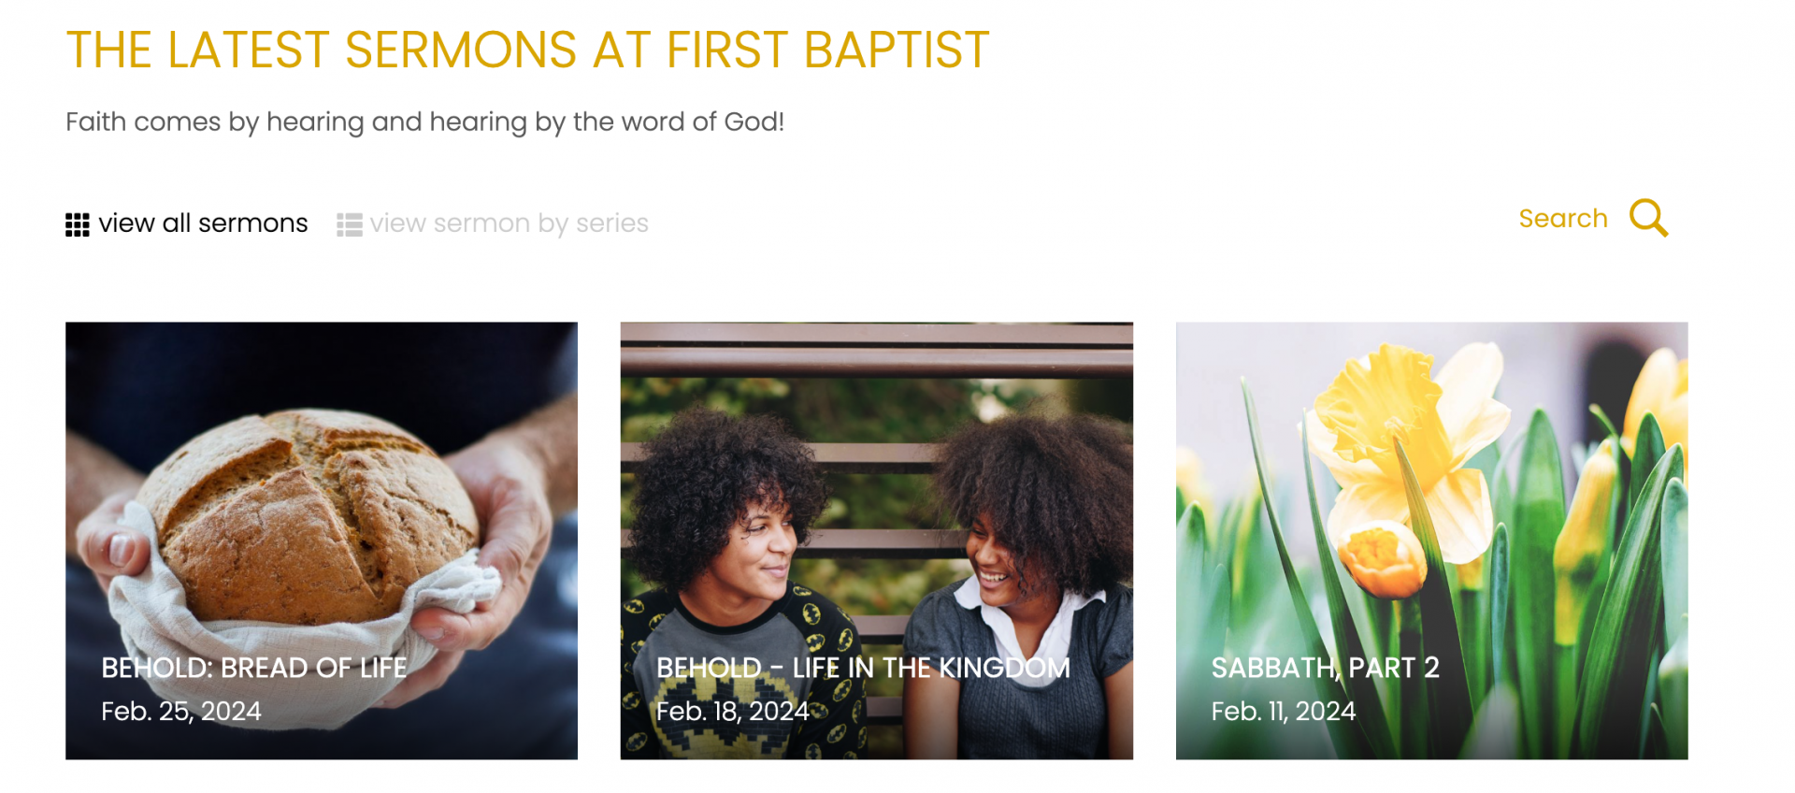This screenshot has width=1795, height=793.
Task: Open search using the magnifying glass icon
Action: coord(1648,218)
